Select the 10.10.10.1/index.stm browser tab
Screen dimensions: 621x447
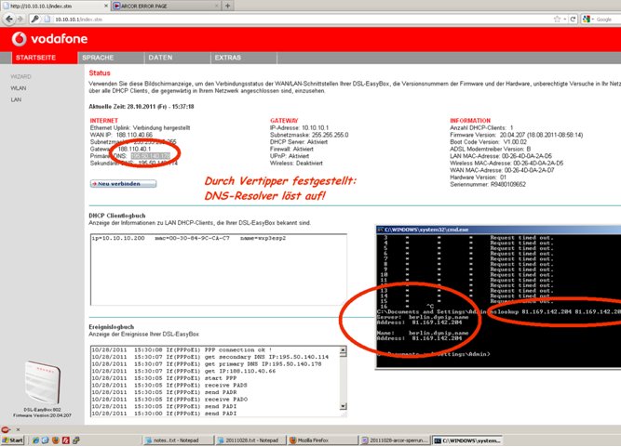(x=55, y=6)
